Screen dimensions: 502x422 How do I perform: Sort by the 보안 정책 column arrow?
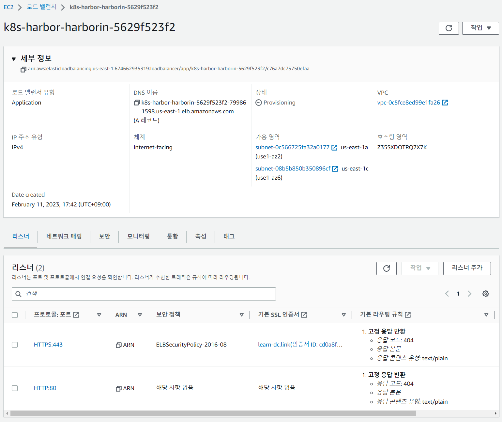coord(241,315)
